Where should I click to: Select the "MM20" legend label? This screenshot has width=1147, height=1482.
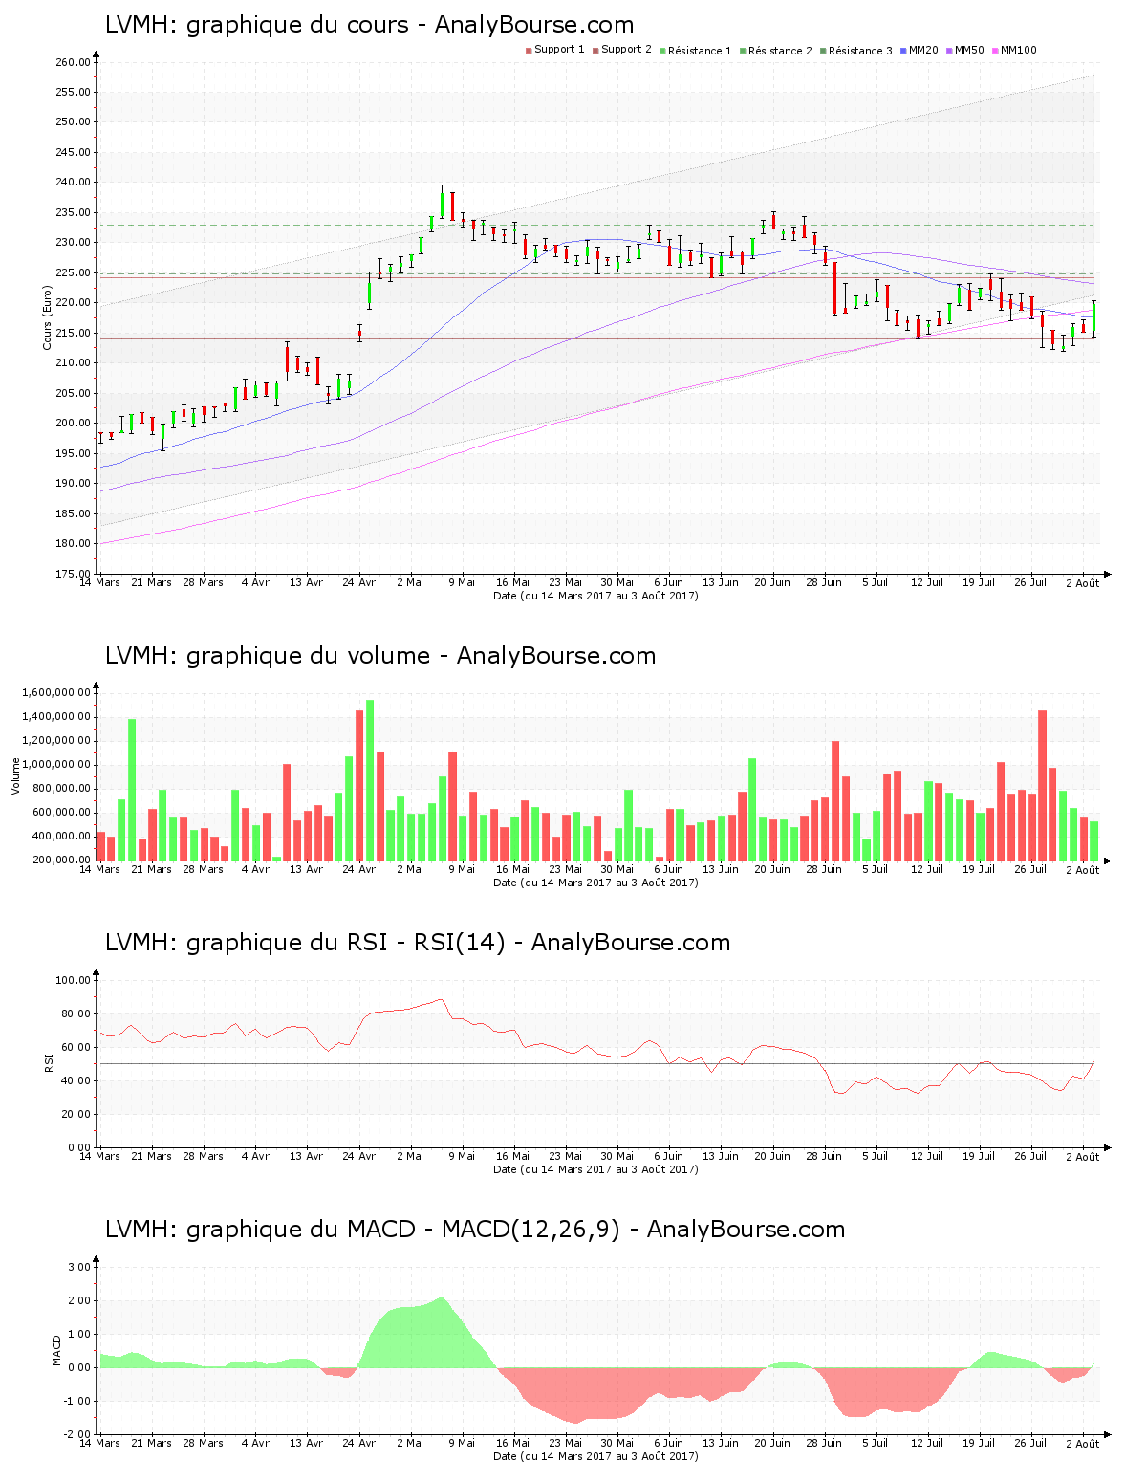923,50
